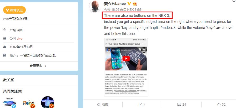Click the bio edit note icon
This screenshot has height=108, width=236.
click(x=4, y=55)
